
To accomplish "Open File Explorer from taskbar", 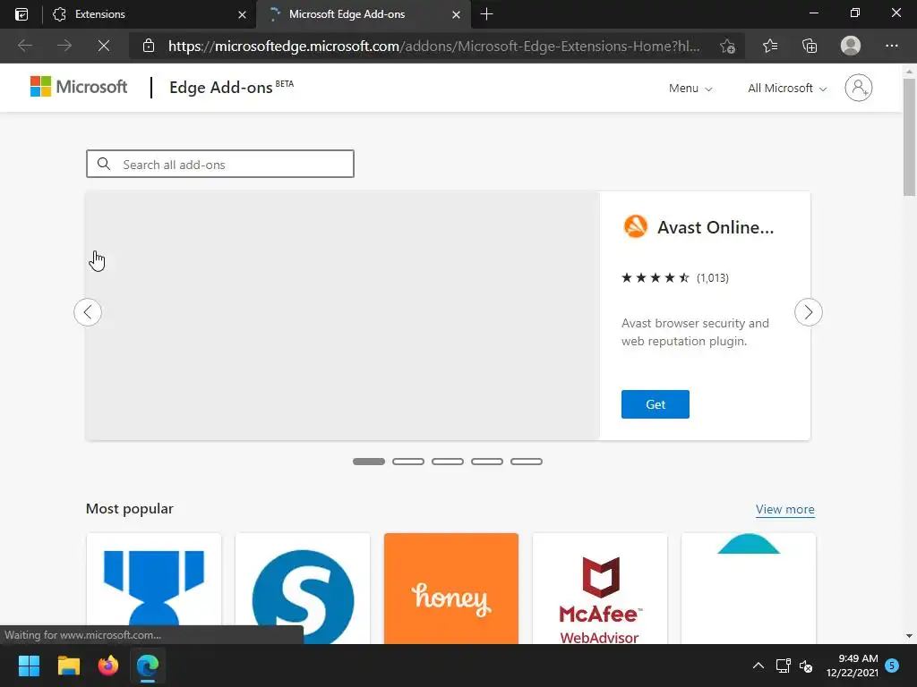I will click(68, 666).
